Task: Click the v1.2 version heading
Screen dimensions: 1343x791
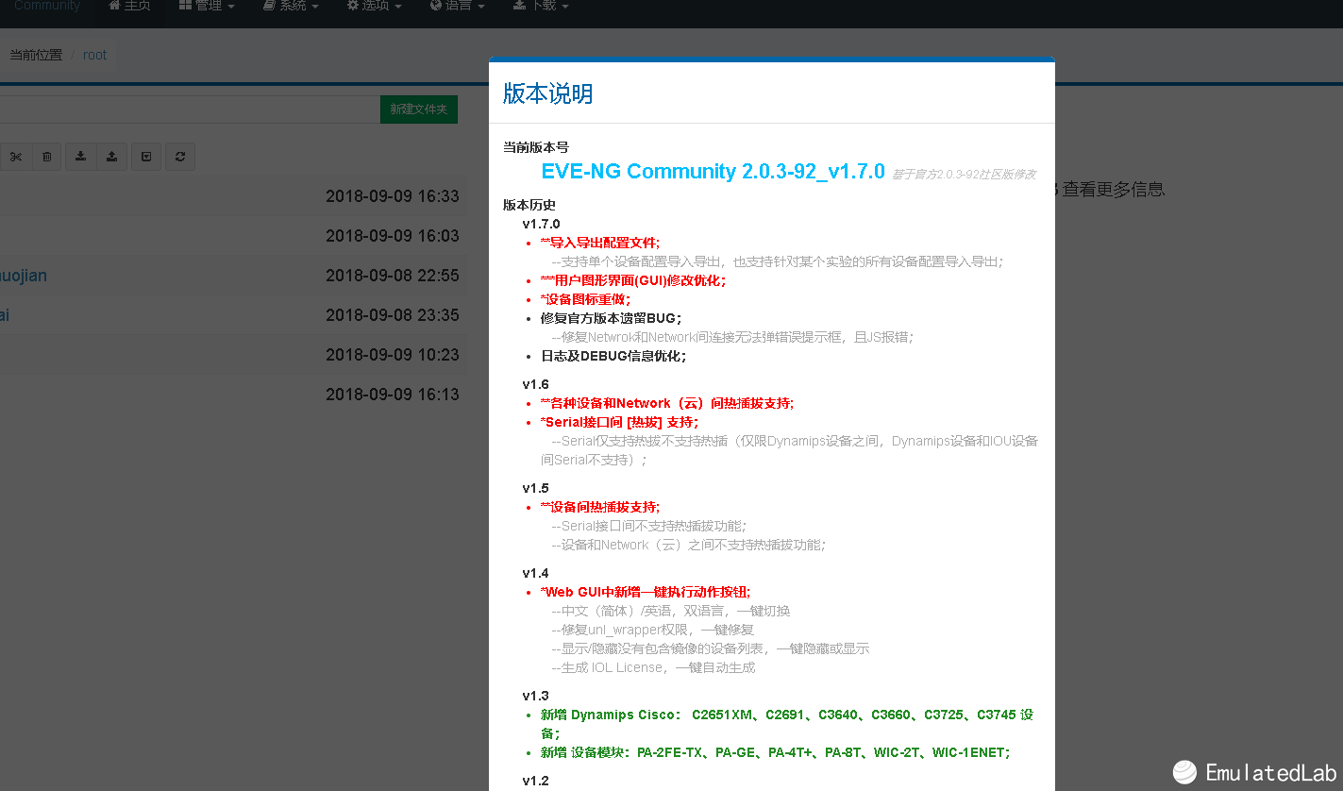Action: [x=535, y=781]
